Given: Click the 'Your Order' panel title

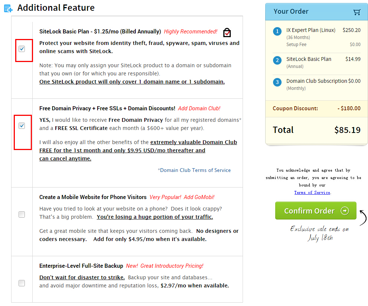Looking at the screenshot, I should (x=291, y=11).
